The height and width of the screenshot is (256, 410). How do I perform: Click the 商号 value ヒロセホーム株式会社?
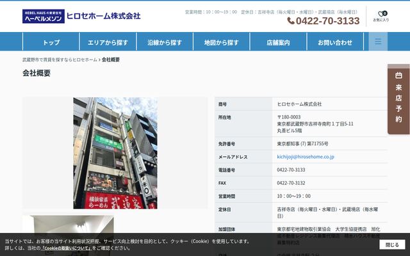tap(299, 104)
